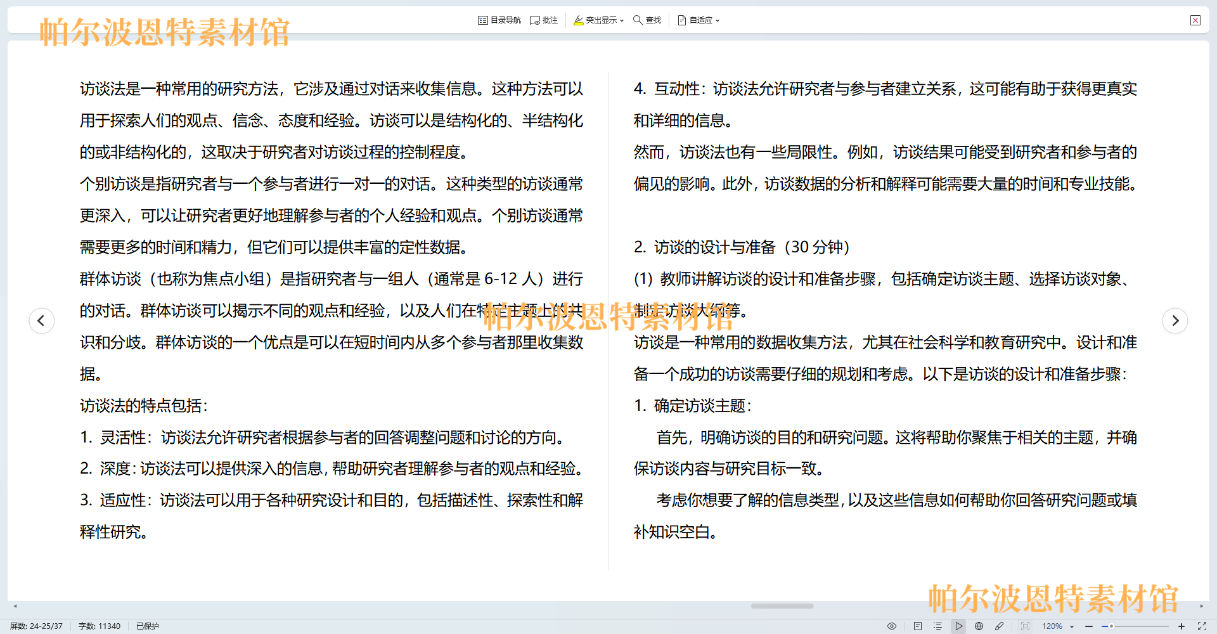The height and width of the screenshot is (634, 1217).
Task: Switch to outline view icon
Action: click(938, 626)
